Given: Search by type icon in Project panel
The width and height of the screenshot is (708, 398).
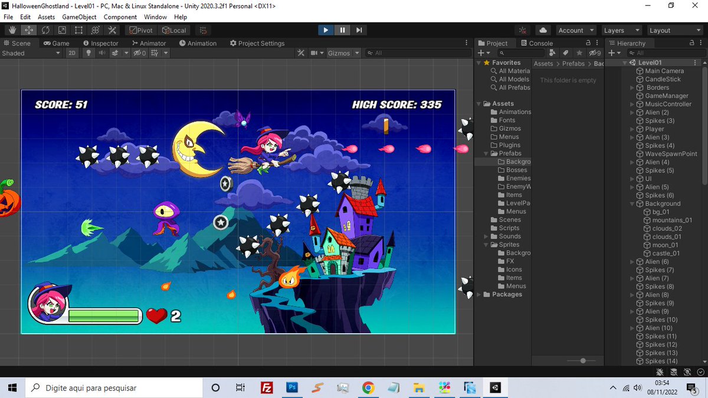Looking at the screenshot, I should pos(552,53).
